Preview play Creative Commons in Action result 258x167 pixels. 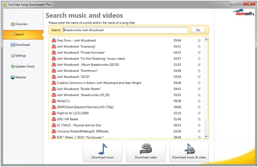[199, 82]
